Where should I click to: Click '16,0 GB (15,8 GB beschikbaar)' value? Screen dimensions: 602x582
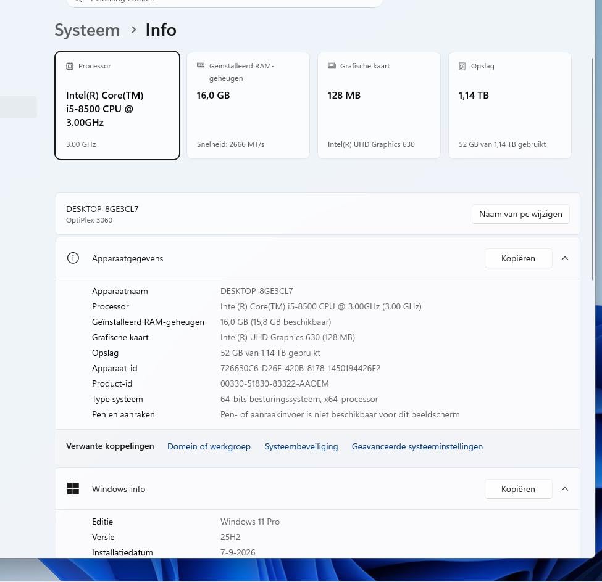coord(275,322)
